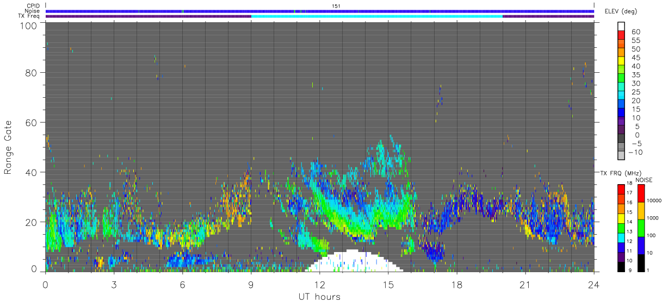Select the red segment of TX FRQ colorbar
The height and width of the screenshot is (308, 668).
click(x=621, y=188)
